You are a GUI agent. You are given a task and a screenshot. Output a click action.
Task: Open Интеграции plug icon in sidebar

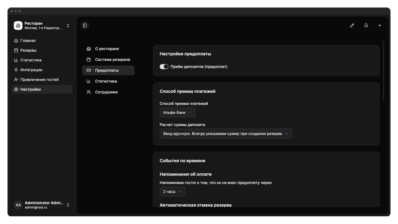[16, 70]
